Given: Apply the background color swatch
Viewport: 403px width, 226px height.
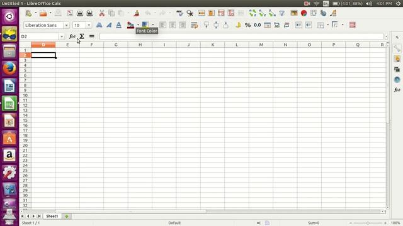Looking at the screenshot, I should (145, 25).
